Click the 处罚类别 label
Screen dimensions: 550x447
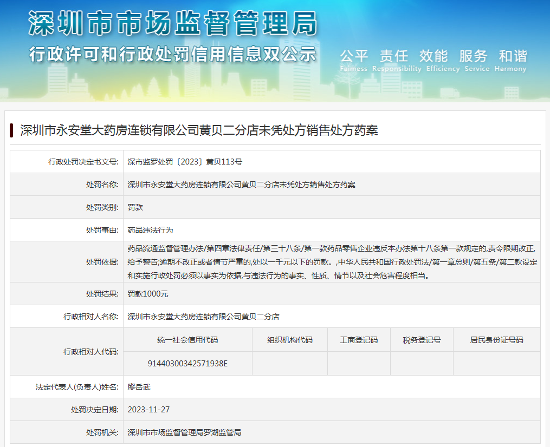point(102,207)
